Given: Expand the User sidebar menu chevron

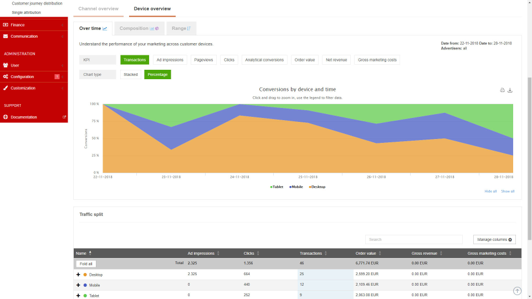Looking at the screenshot, I should [x=63, y=65].
